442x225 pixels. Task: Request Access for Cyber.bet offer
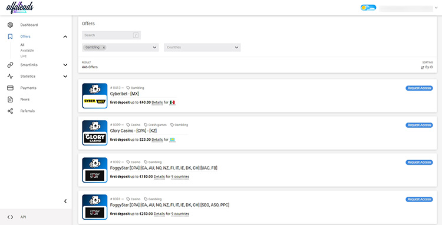[x=419, y=88]
